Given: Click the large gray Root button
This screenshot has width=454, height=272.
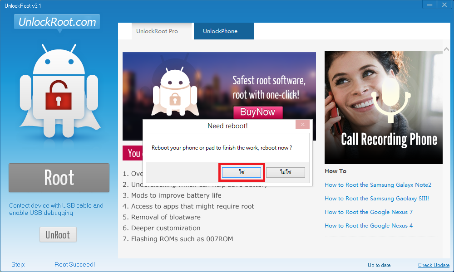Looking at the screenshot, I should click(x=59, y=177).
